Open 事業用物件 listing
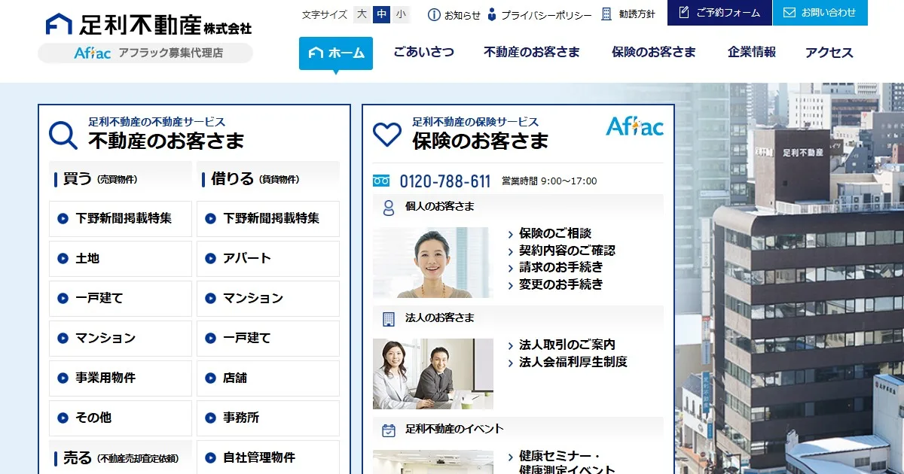The width and height of the screenshot is (904, 474). (x=121, y=378)
